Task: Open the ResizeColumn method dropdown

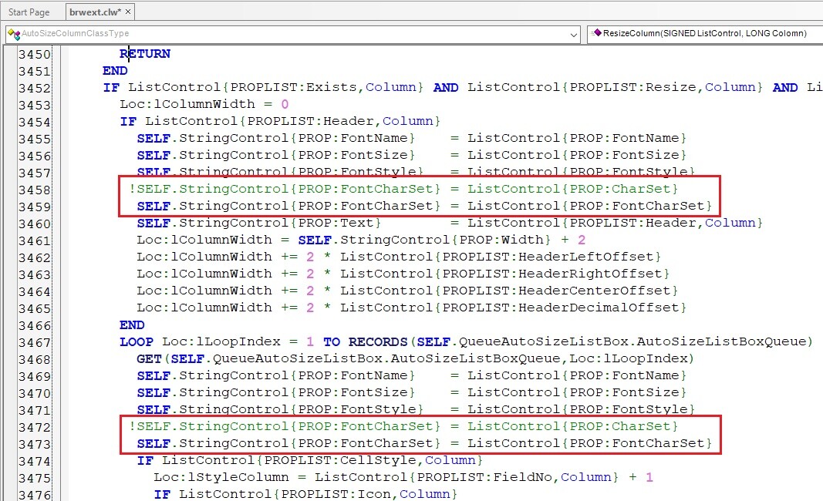Action: pos(703,34)
